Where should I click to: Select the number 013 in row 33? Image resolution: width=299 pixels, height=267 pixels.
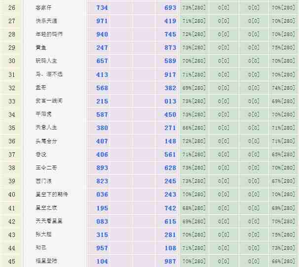[170, 101]
